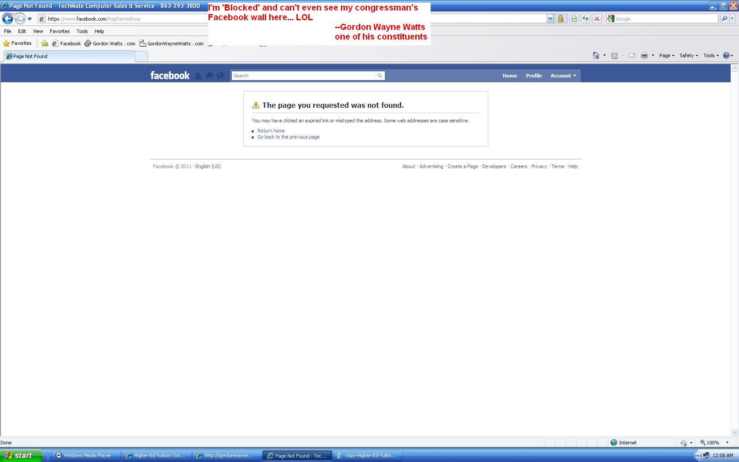Click the Return home link
Screen dimensions: 739x462
click(x=271, y=131)
